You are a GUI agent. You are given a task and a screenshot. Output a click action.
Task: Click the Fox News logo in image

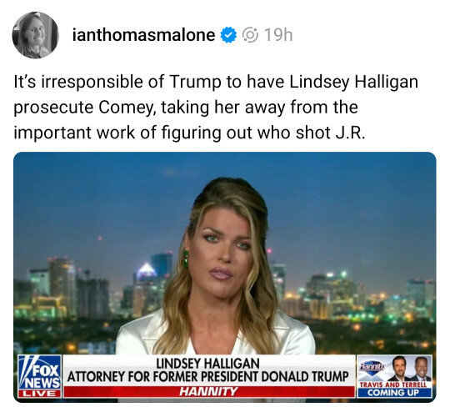coord(40,373)
